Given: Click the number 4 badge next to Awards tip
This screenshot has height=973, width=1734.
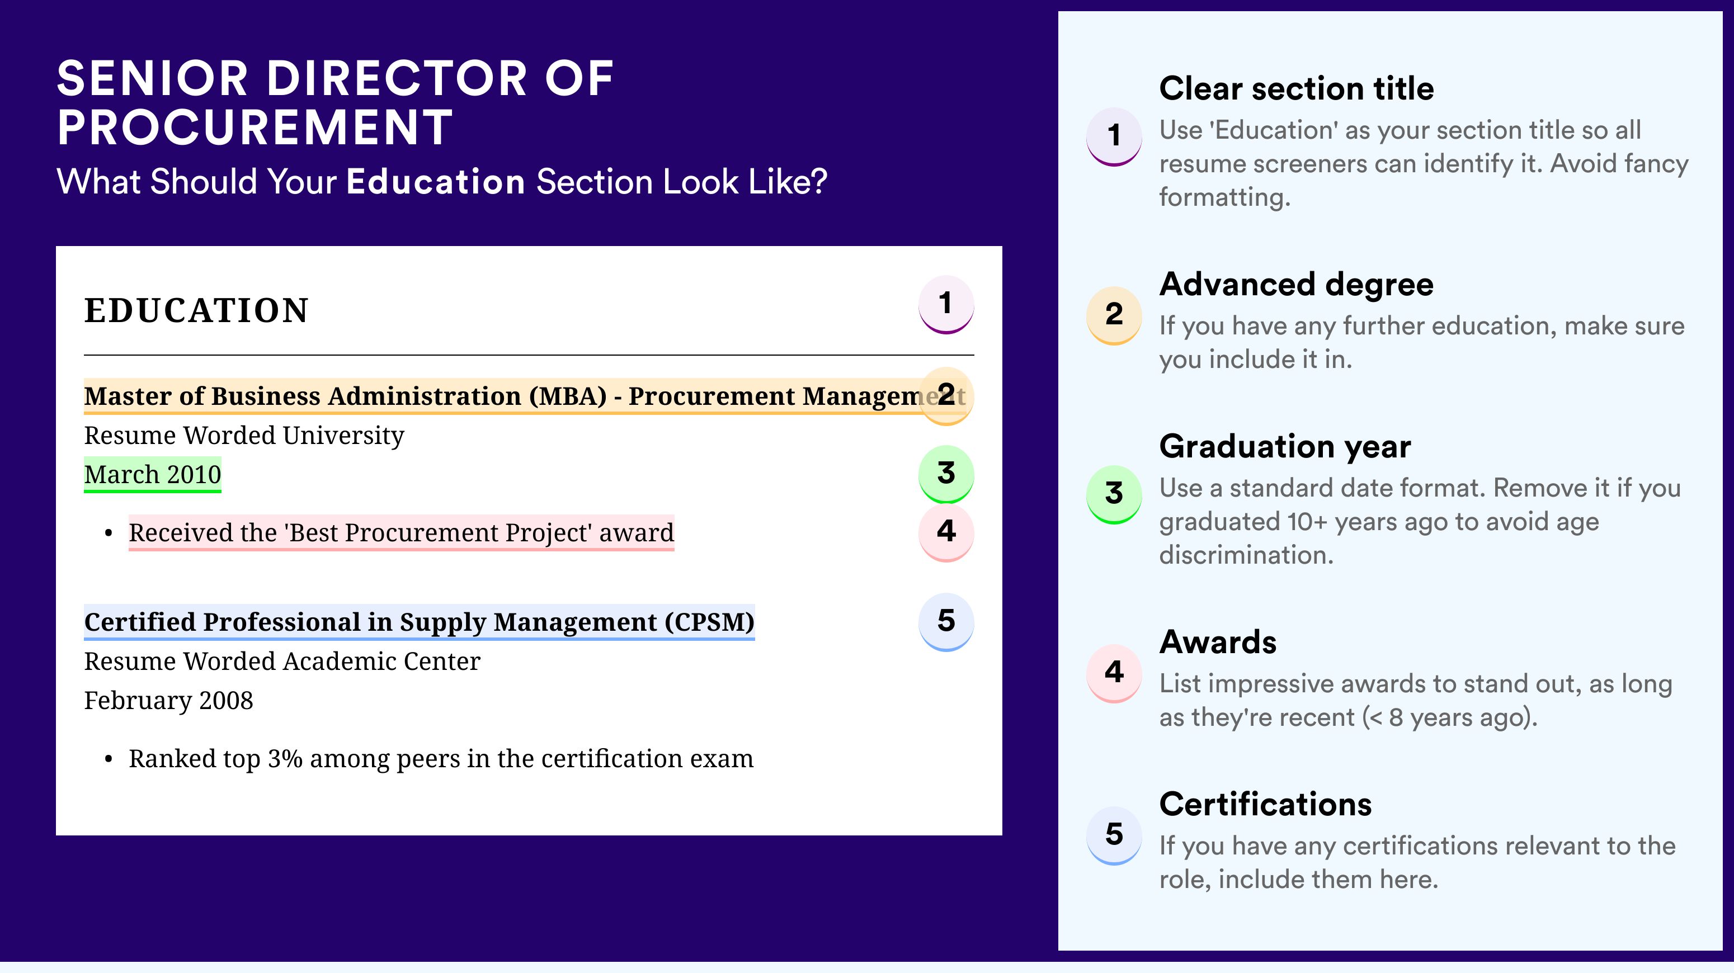Looking at the screenshot, I should 1114,673.
